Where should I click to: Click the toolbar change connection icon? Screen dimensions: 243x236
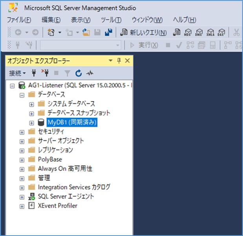(29, 45)
